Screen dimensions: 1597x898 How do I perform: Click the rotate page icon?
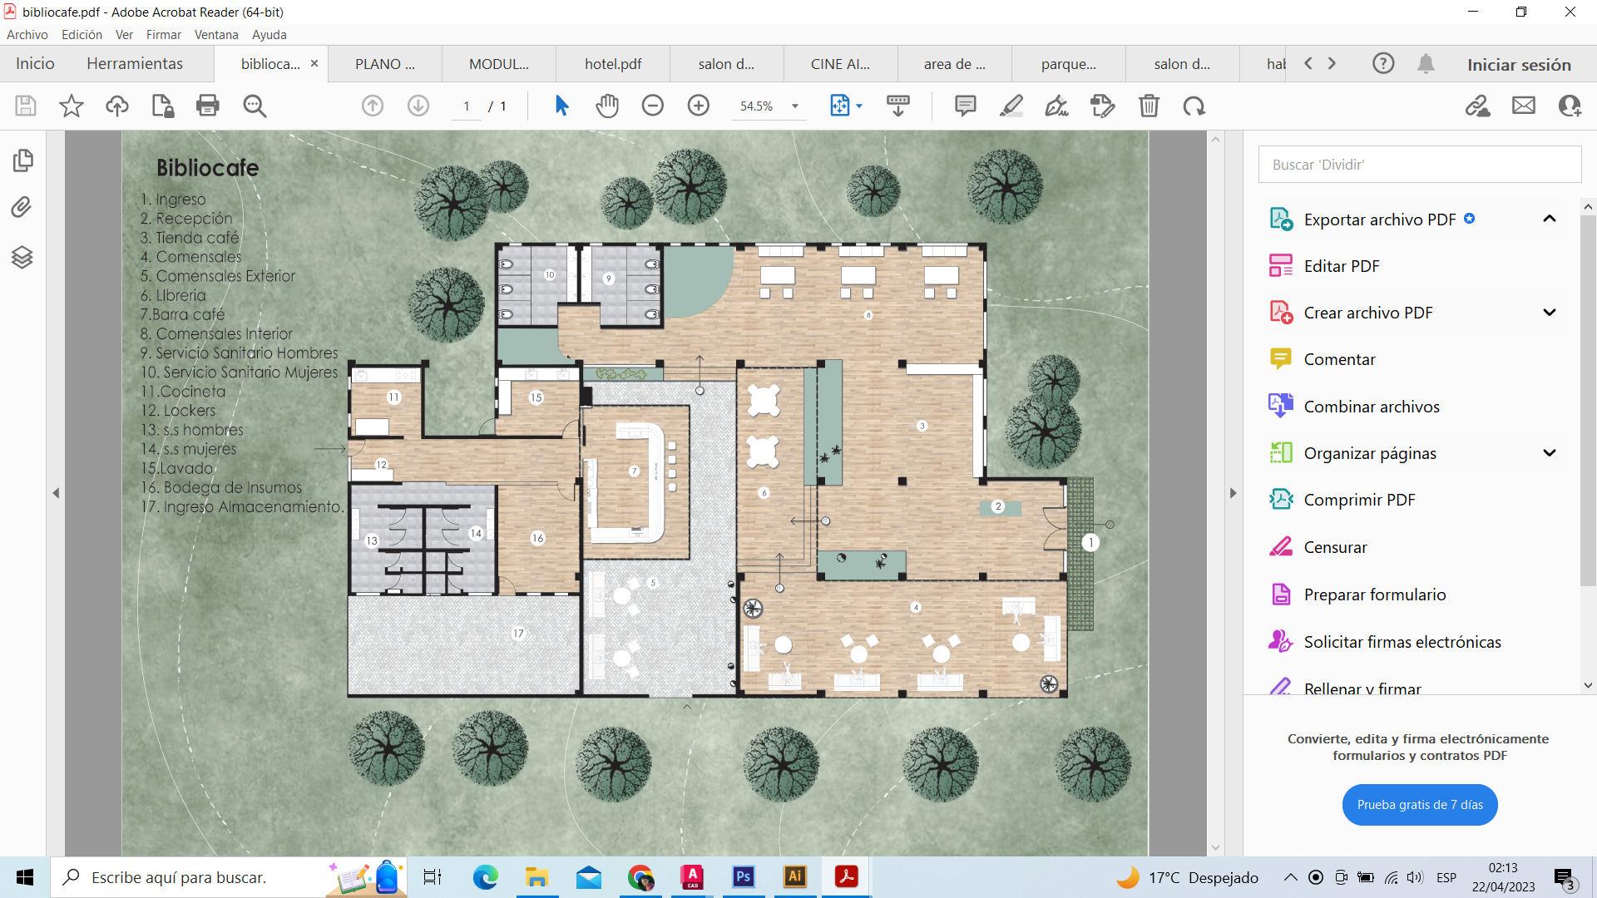tap(1194, 106)
